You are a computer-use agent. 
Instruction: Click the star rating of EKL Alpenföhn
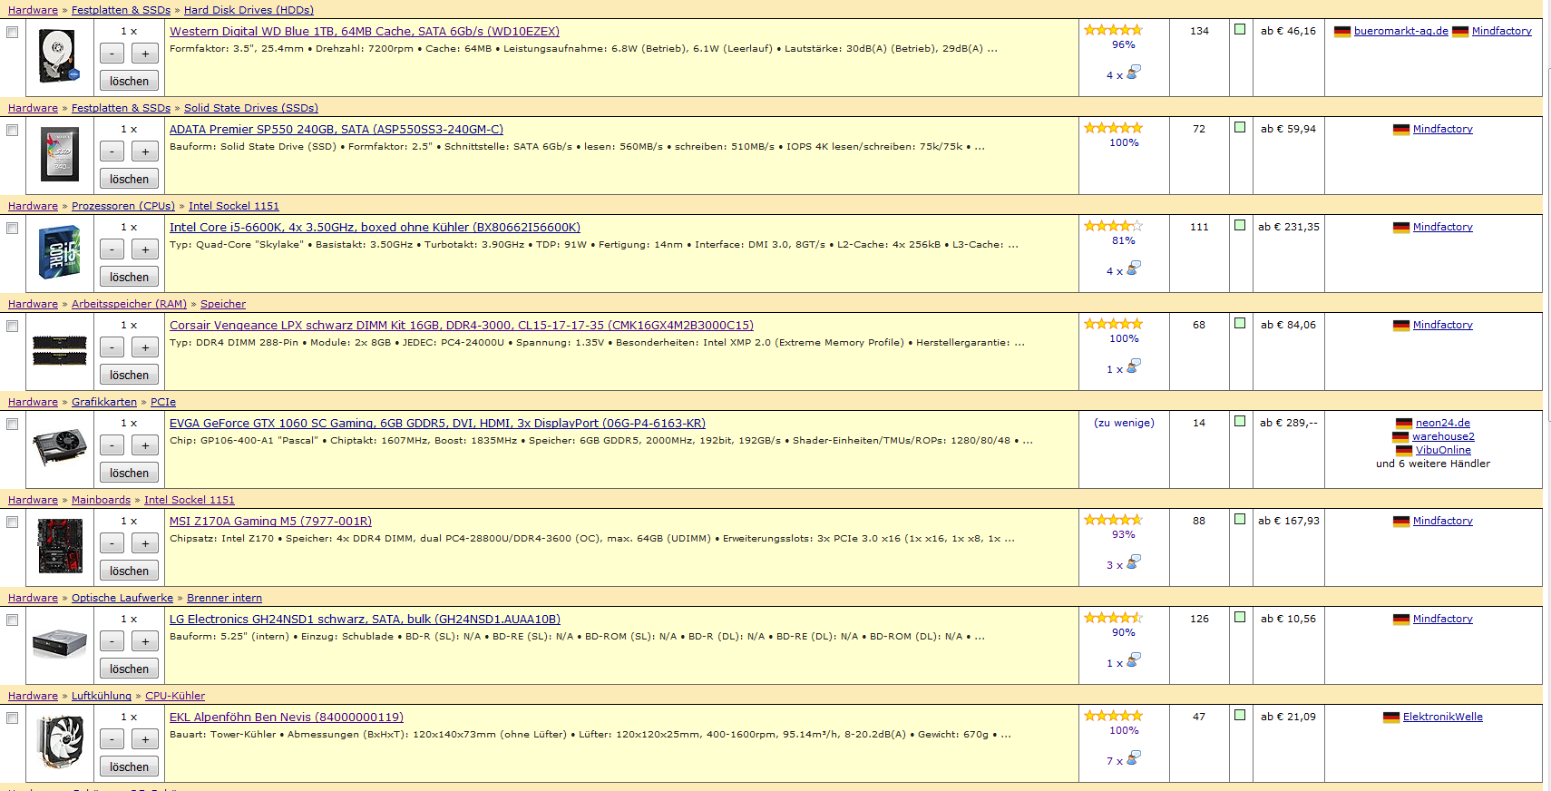(1113, 716)
